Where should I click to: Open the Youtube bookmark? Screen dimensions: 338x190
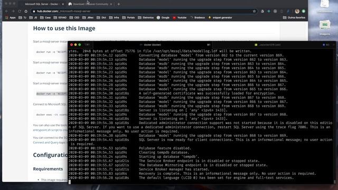pyautogui.click(x=180, y=17)
